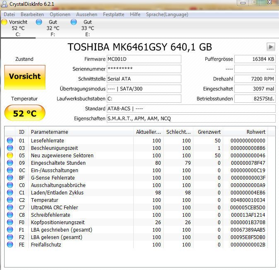
Task: Select the Freifallschutz parameter name
Action: click(46, 245)
